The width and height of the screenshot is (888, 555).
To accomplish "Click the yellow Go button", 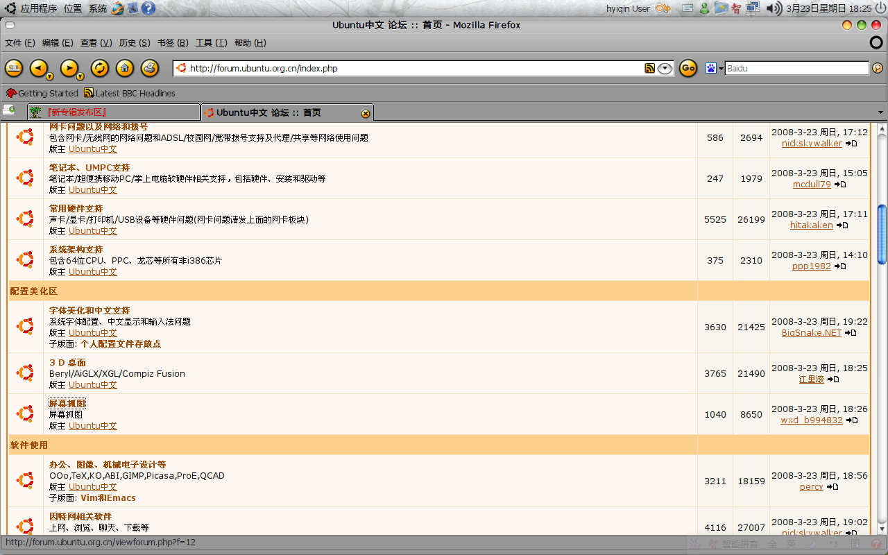I will tap(688, 68).
